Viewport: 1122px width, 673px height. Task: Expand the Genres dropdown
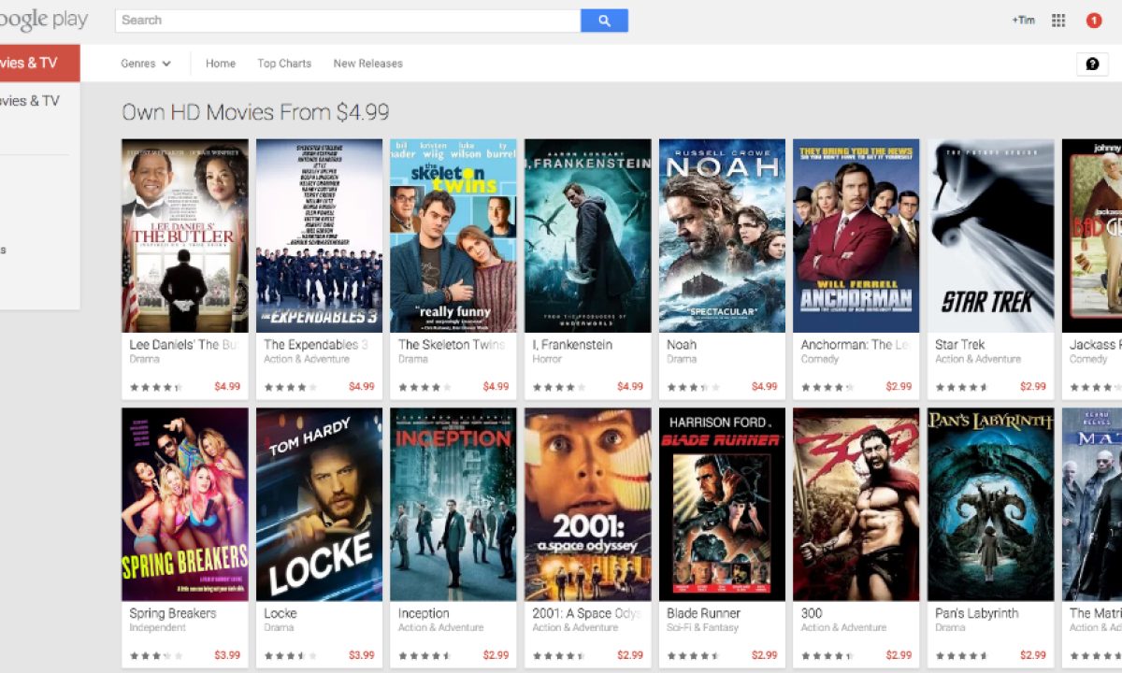[x=146, y=64]
